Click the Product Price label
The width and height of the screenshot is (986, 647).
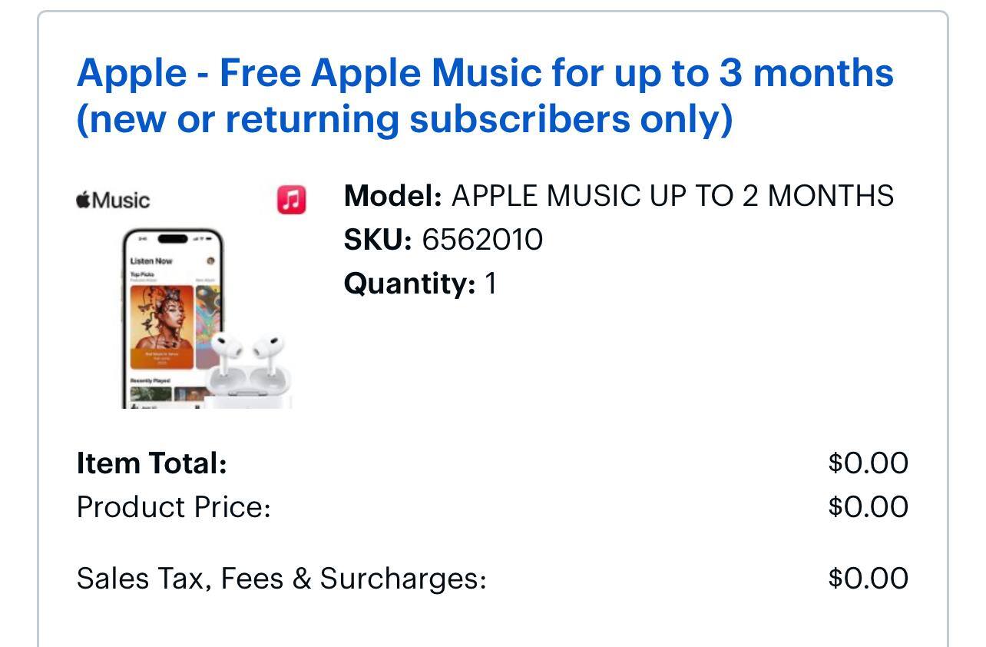(x=174, y=507)
